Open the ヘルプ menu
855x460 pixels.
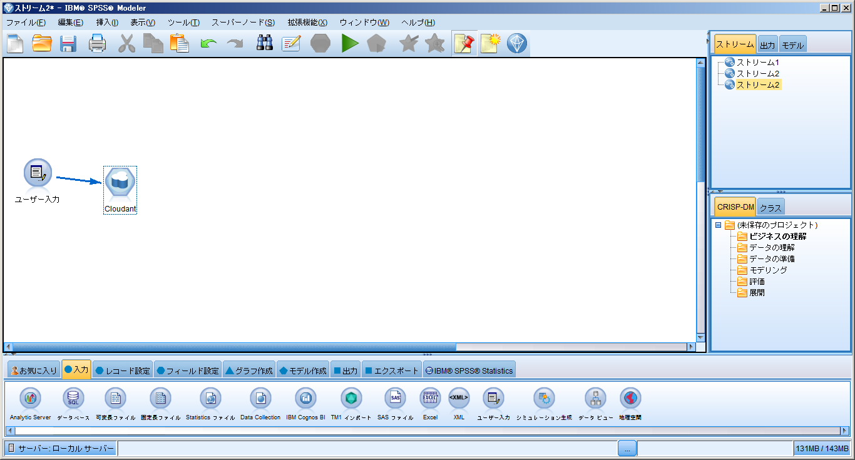click(418, 23)
